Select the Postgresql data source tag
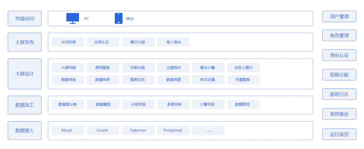Screen dimensions: 364x149 pos(174,131)
